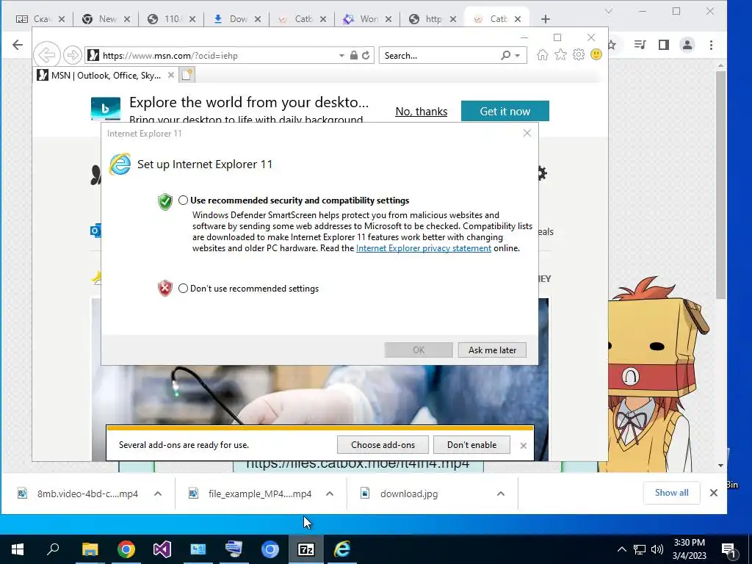
Task: Open Chrome three-dot menu
Action: [711, 45]
